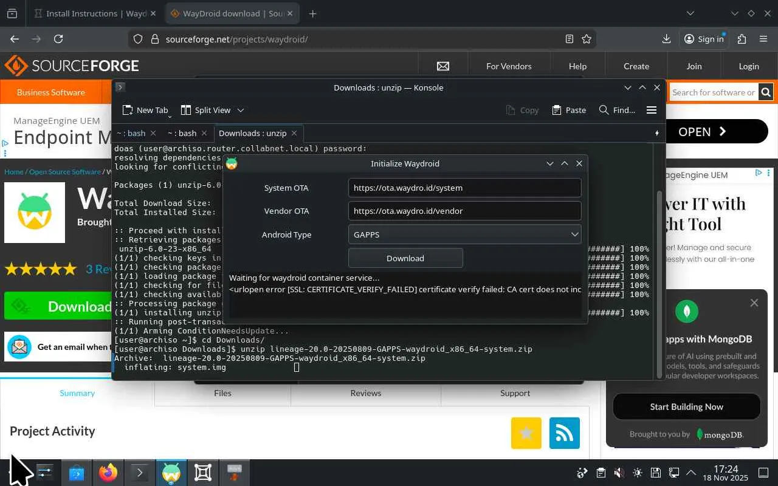The width and height of the screenshot is (778, 486).
Task: Click the System OTA URL field
Action: 464,188
